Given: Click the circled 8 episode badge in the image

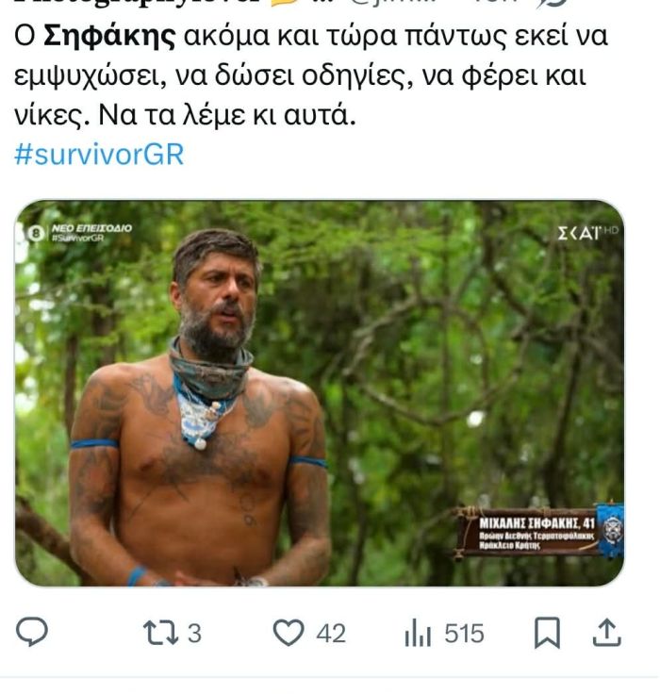Looking at the screenshot, I should point(36,233).
